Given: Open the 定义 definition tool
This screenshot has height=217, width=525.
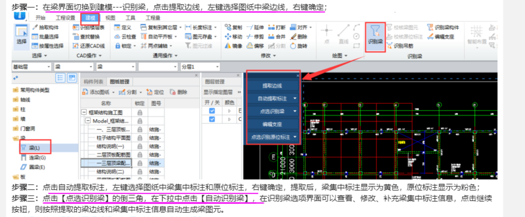Looking at the screenshot, I should point(123,27).
